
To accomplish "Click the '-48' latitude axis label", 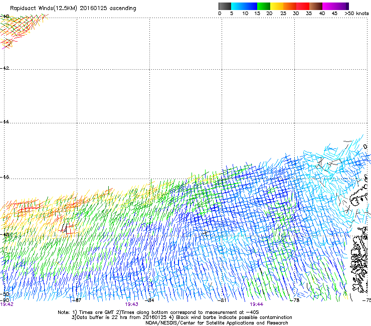I will click(x=5, y=234).
